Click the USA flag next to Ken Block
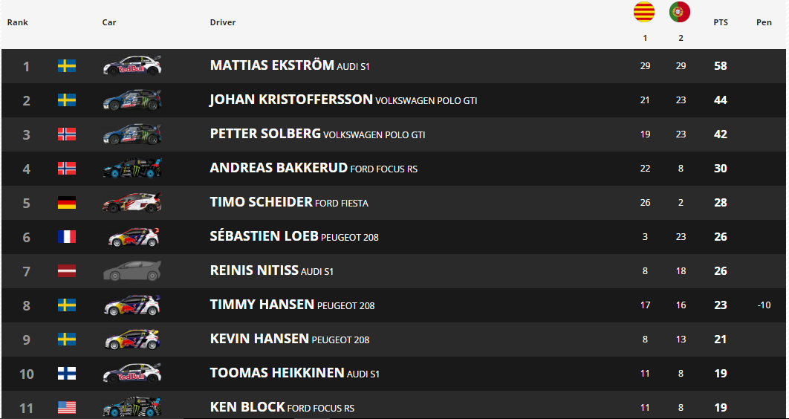Viewport: 789px width, 419px height. tap(67, 407)
